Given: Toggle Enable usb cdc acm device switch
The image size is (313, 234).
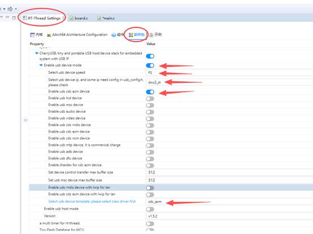Looking at the screenshot, I should [x=150, y=92].
